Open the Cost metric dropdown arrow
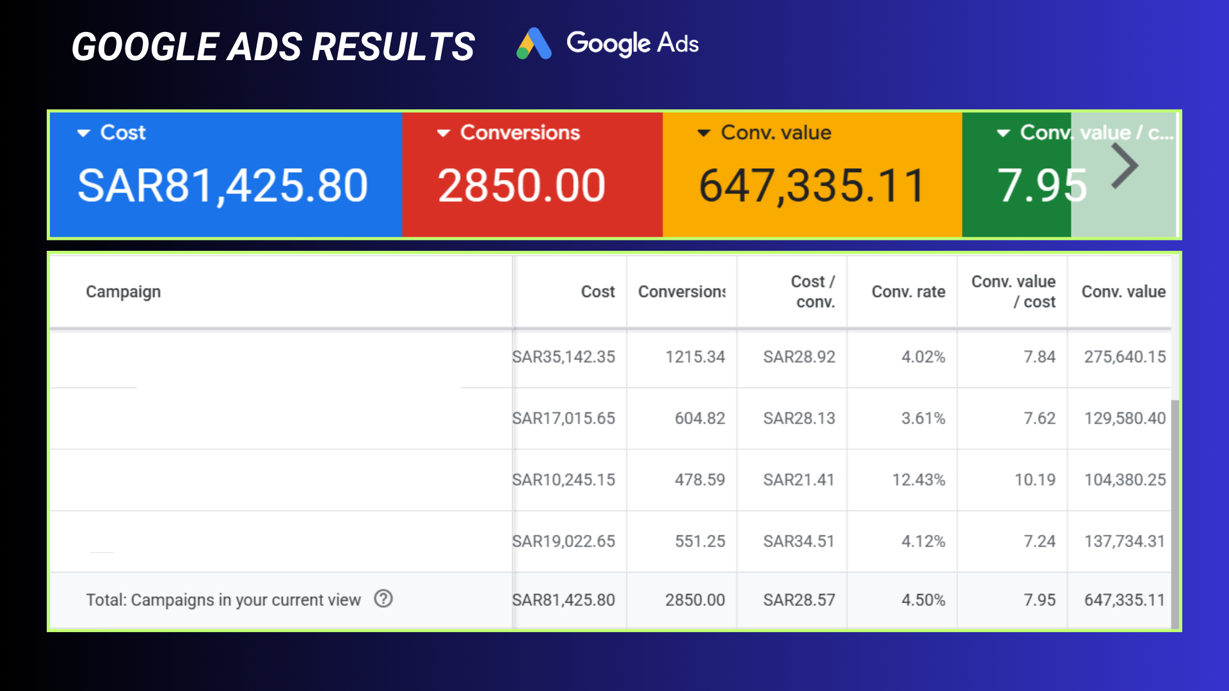 pos(83,133)
